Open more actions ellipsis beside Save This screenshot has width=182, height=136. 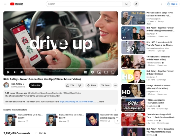[115, 85]
